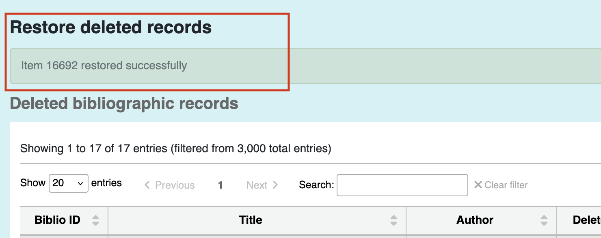The width and height of the screenshot is (601, 238).
Task: Select page number 1 in pagination
Action: 220,185
